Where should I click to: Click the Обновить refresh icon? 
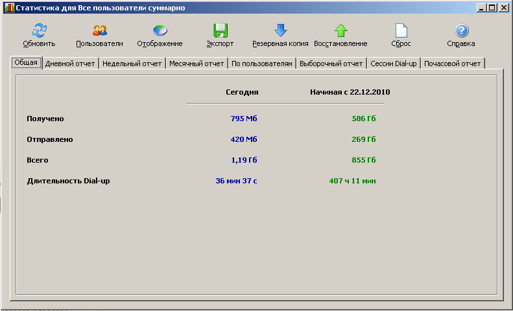tap(40, 30)
